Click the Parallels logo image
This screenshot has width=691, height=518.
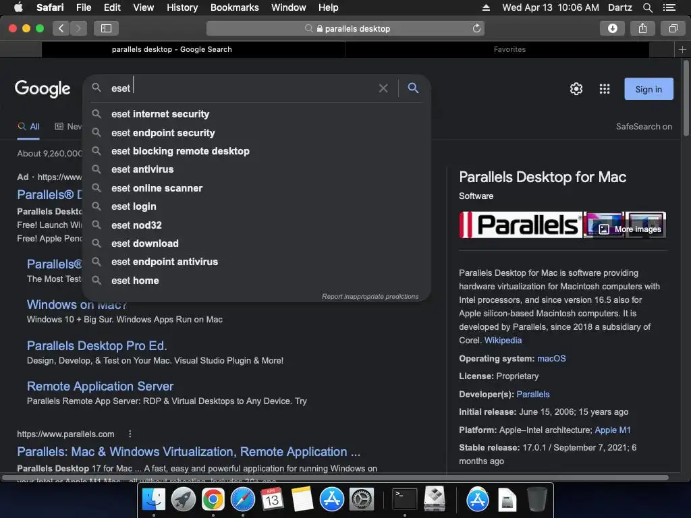click(x=520, y=225)
